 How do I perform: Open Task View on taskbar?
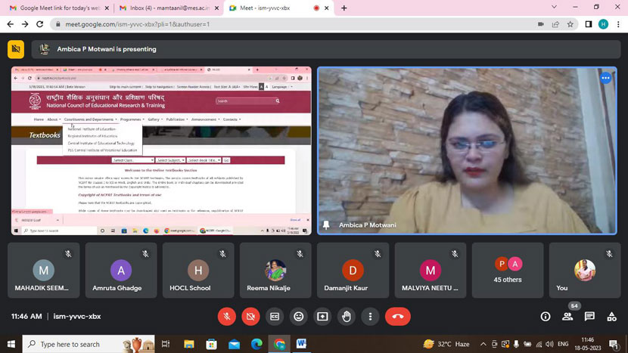166,344
